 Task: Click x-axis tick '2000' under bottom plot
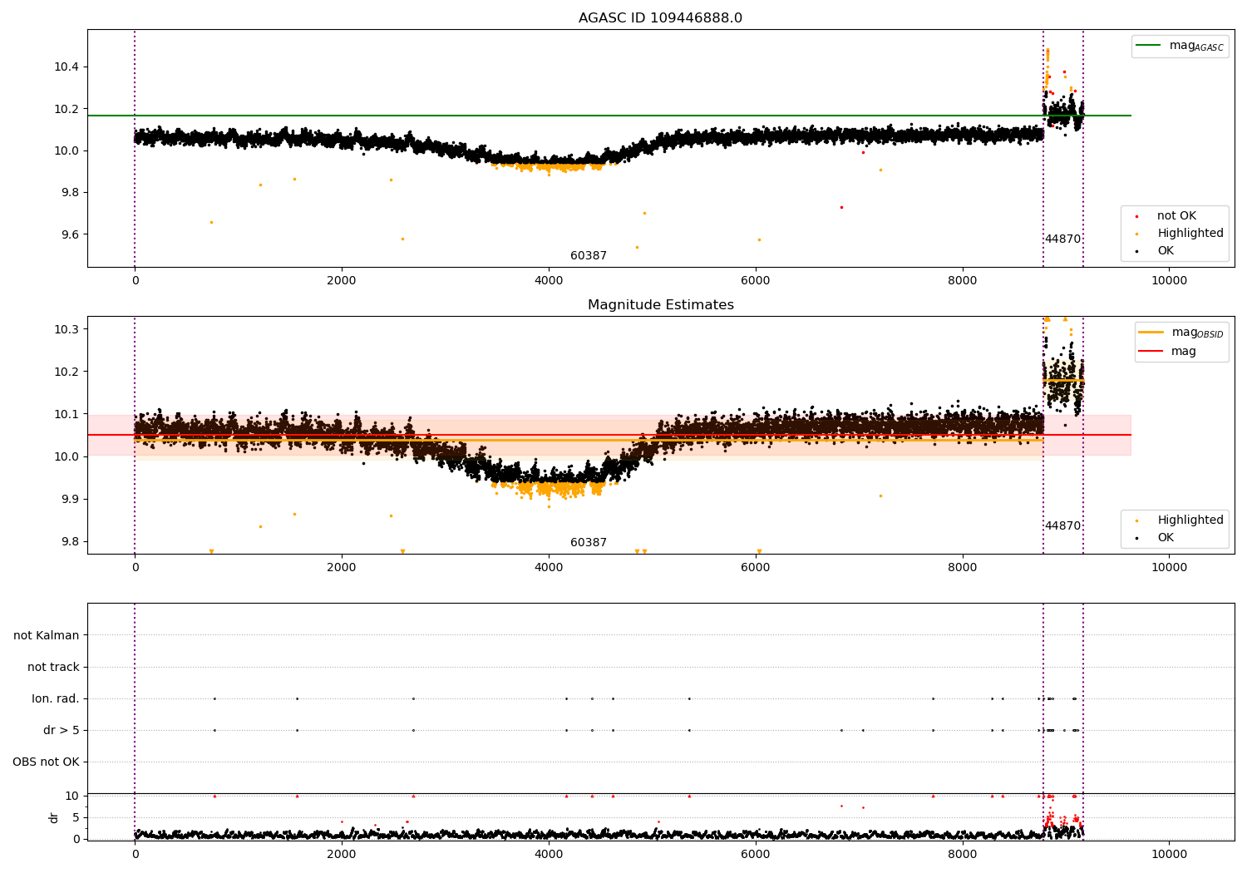pos(342,854)
